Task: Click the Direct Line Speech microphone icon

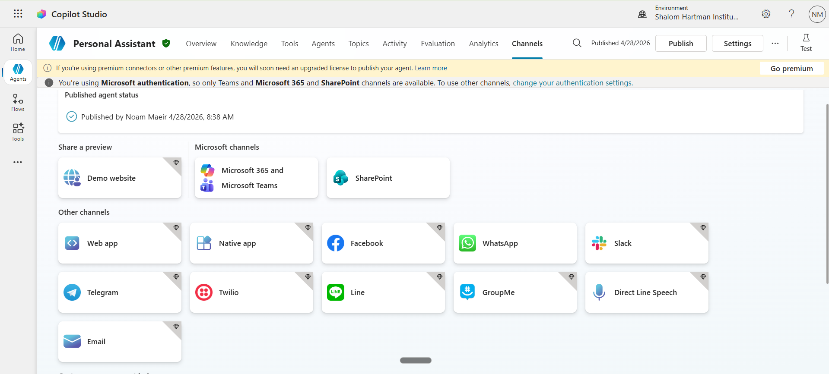Action: click(599, 292)
